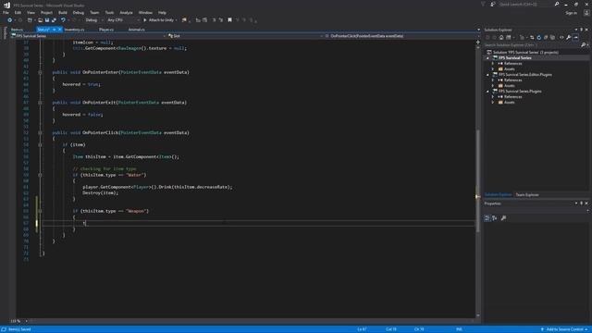
Task: Click Collapse All icon in Solution Explorer
Action: (546, 37)
